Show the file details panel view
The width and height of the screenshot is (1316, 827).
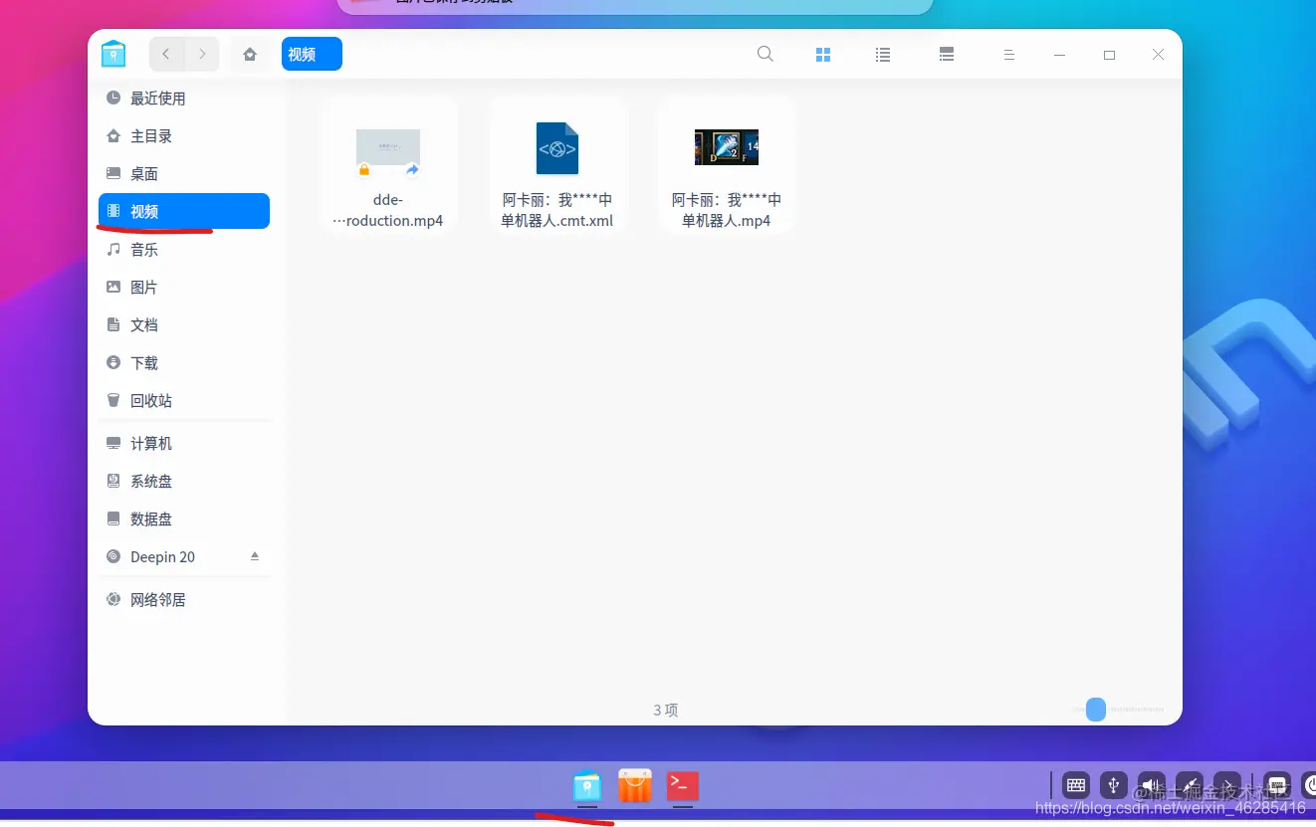(947, 55)
